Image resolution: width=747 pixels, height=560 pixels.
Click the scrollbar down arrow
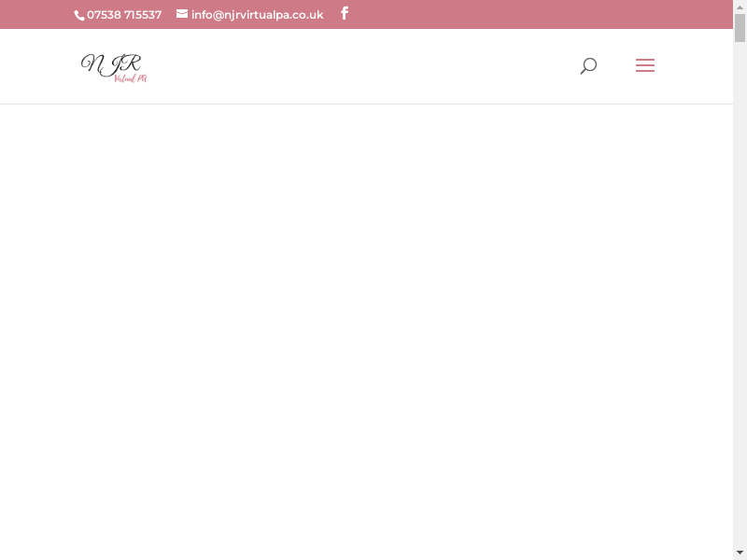pos(740,553)
